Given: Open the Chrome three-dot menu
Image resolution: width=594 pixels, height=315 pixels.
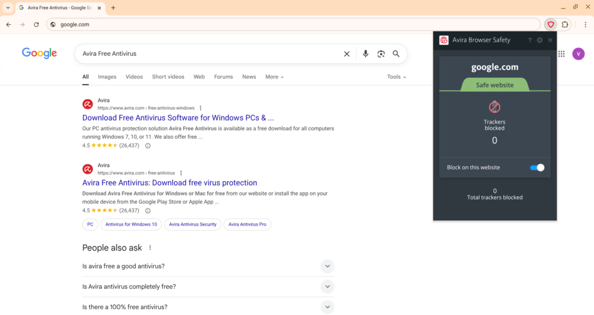Looking at the screenshot, I should coord(585,24).
